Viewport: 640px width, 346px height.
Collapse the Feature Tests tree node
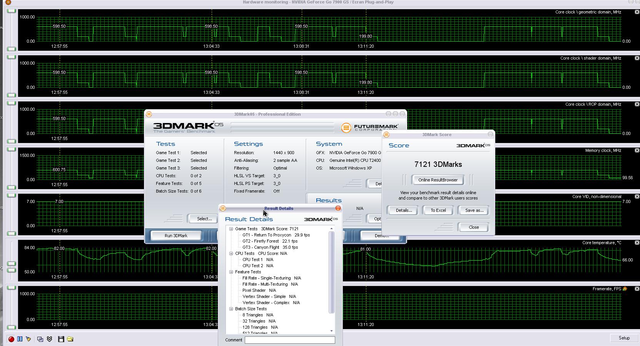pos(231,272)
